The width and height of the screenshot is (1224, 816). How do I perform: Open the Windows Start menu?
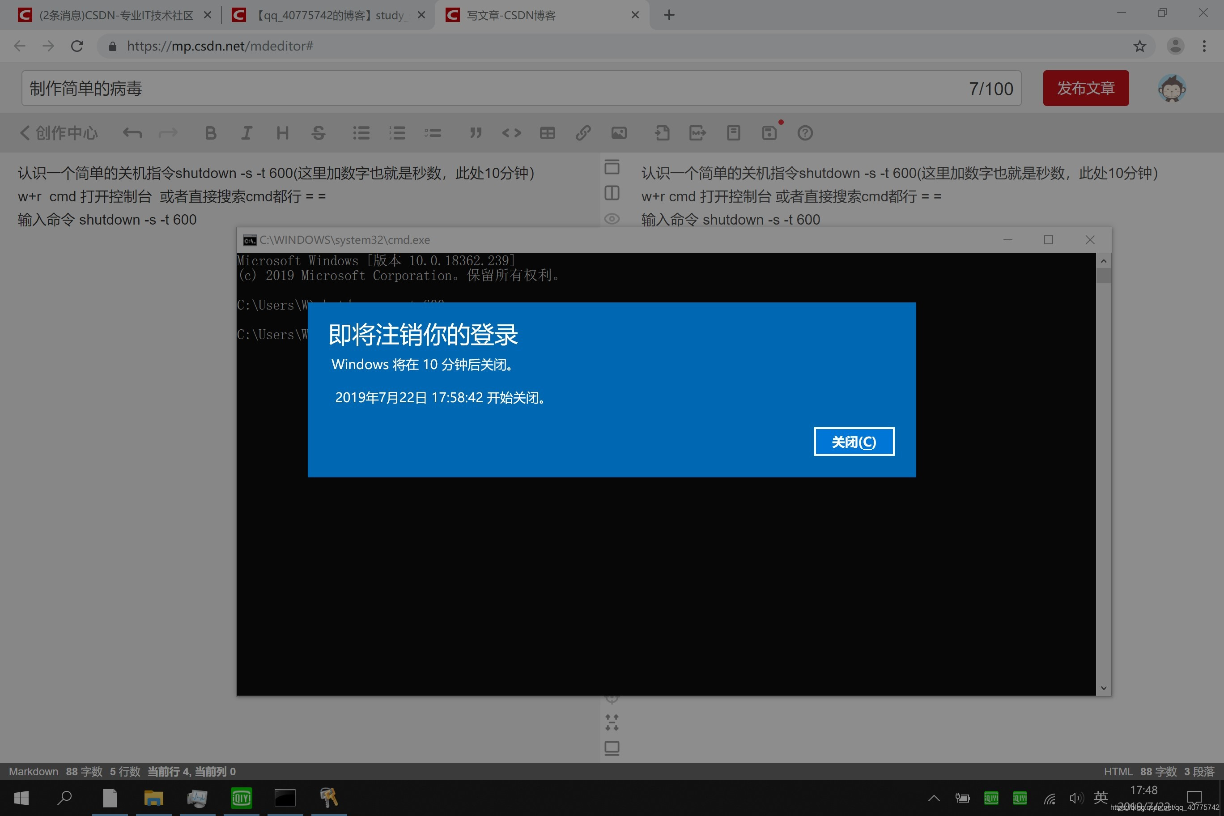click(21, 798)
